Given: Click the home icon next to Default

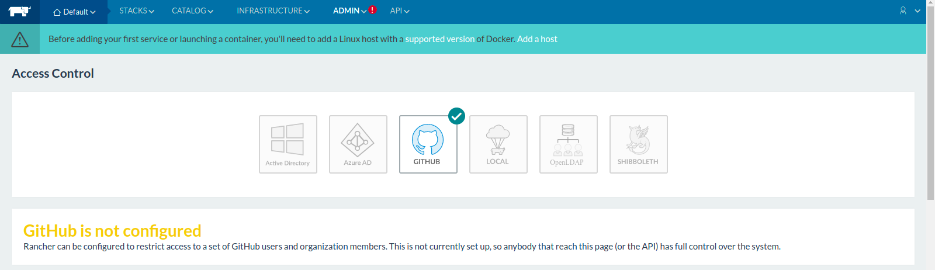Looking at the screenshot, I should [57, 12].
